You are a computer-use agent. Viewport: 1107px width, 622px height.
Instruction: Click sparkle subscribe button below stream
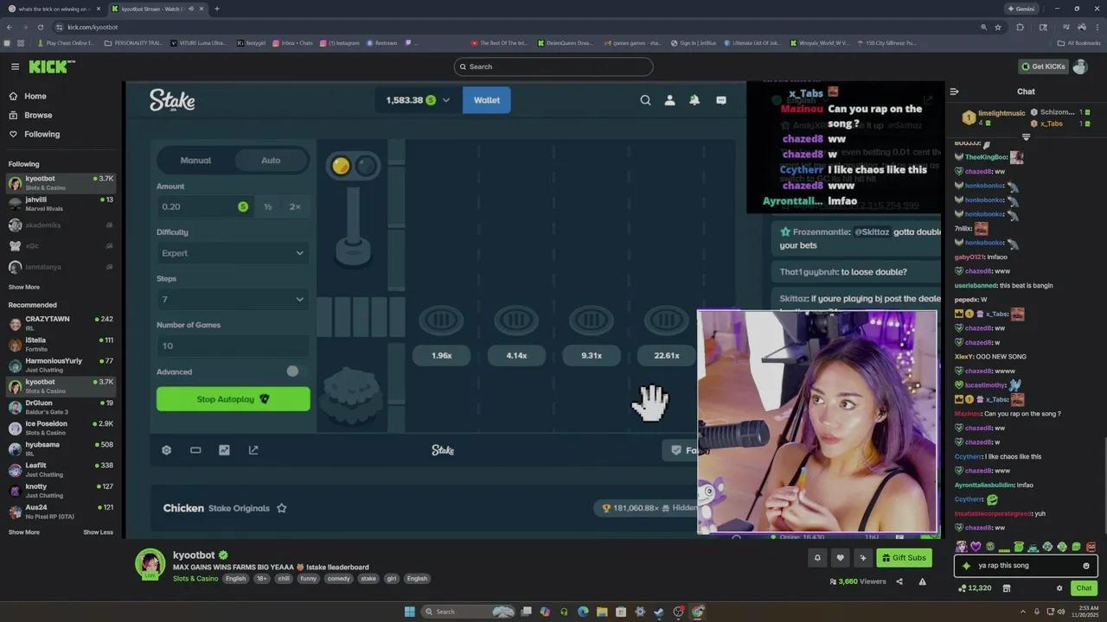tap(862, 558)
